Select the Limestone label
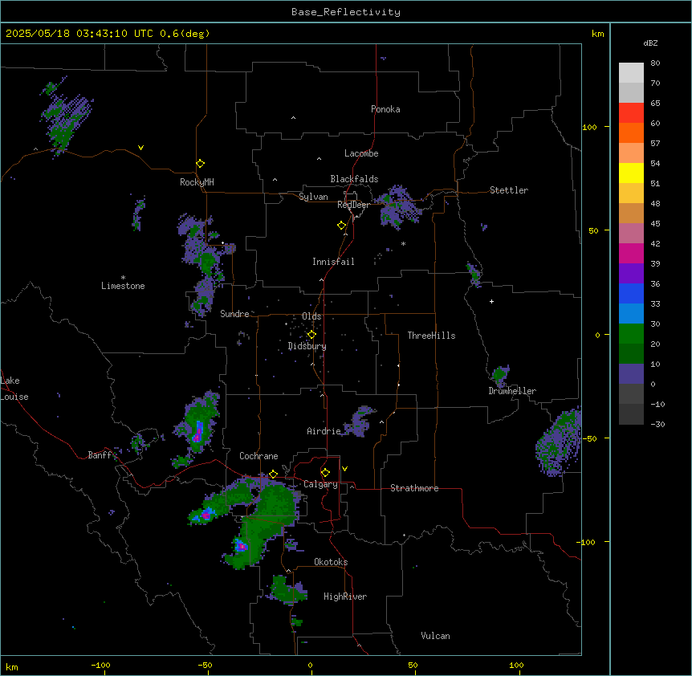Image resolution: width=692 pixels, height=676 pixels. (123, 286)
